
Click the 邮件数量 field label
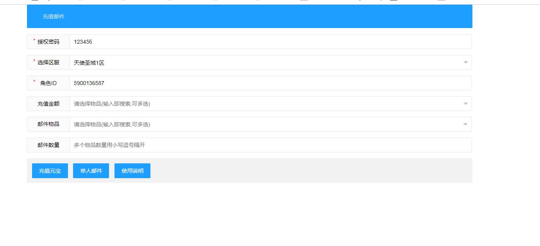[48, 145]
